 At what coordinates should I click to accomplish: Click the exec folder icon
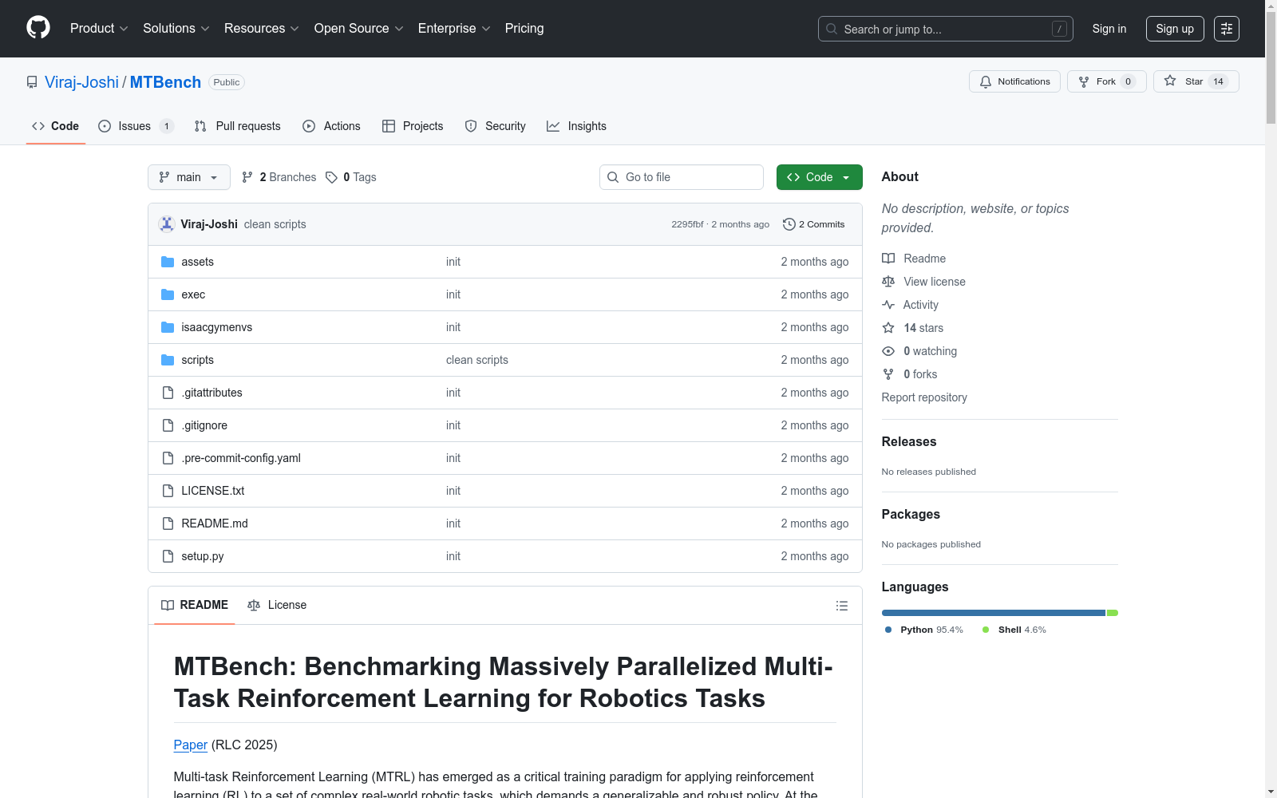tap(168, 294)
